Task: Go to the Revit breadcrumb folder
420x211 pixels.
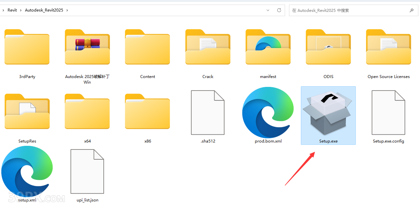Action: tap(12, 10)
